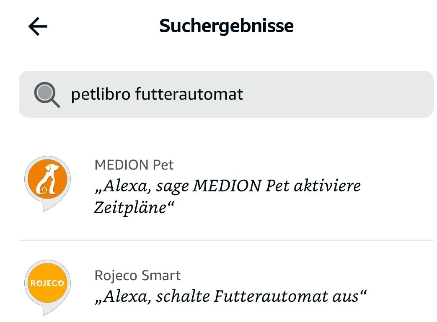
Task: Click the magnifying glass search icon
Action: (47, 95)
